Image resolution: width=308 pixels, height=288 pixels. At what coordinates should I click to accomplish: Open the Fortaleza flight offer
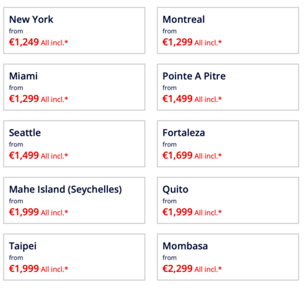(x=228, y=144)
